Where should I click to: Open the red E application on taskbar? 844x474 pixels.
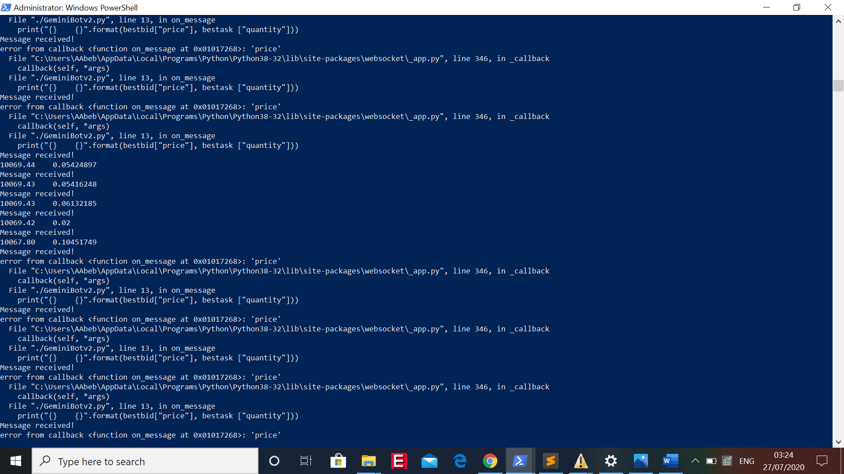399,461
